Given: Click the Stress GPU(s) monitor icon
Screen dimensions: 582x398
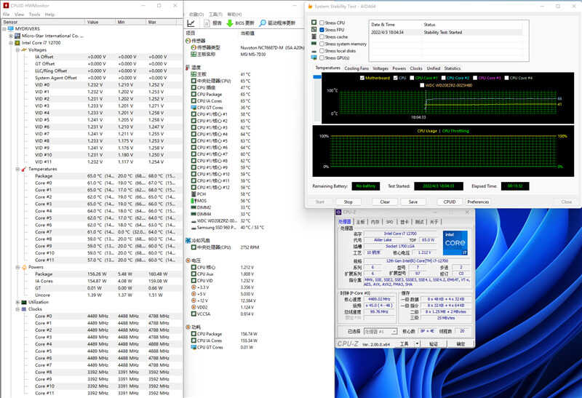Looking at the screenshot, I should 314,58.
